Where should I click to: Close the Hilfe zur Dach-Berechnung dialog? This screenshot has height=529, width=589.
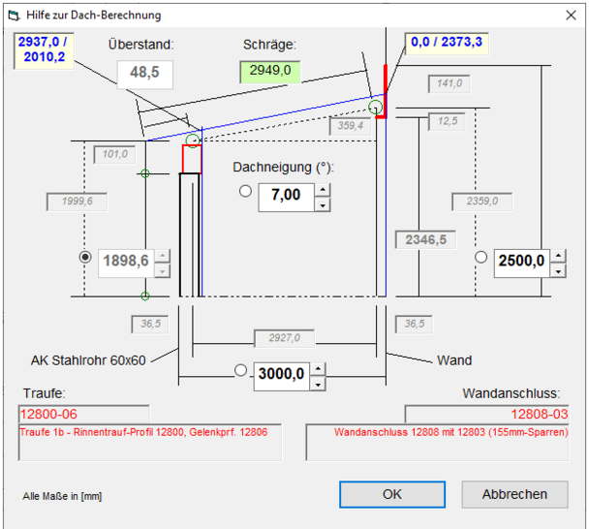pos(568,16)
